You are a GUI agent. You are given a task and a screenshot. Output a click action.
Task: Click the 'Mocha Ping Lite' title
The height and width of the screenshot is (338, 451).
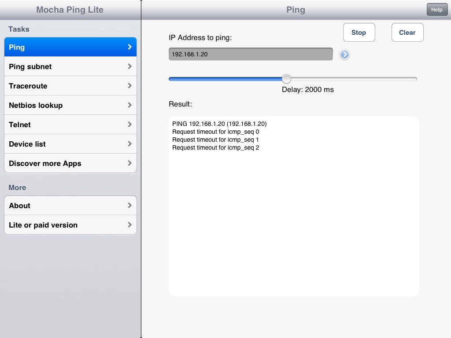(70, 10)
